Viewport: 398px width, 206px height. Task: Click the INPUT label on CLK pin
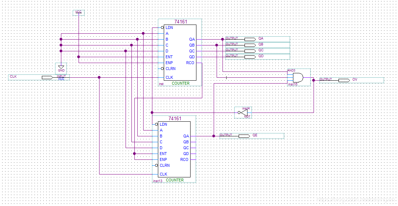click(x=61, y=76)
